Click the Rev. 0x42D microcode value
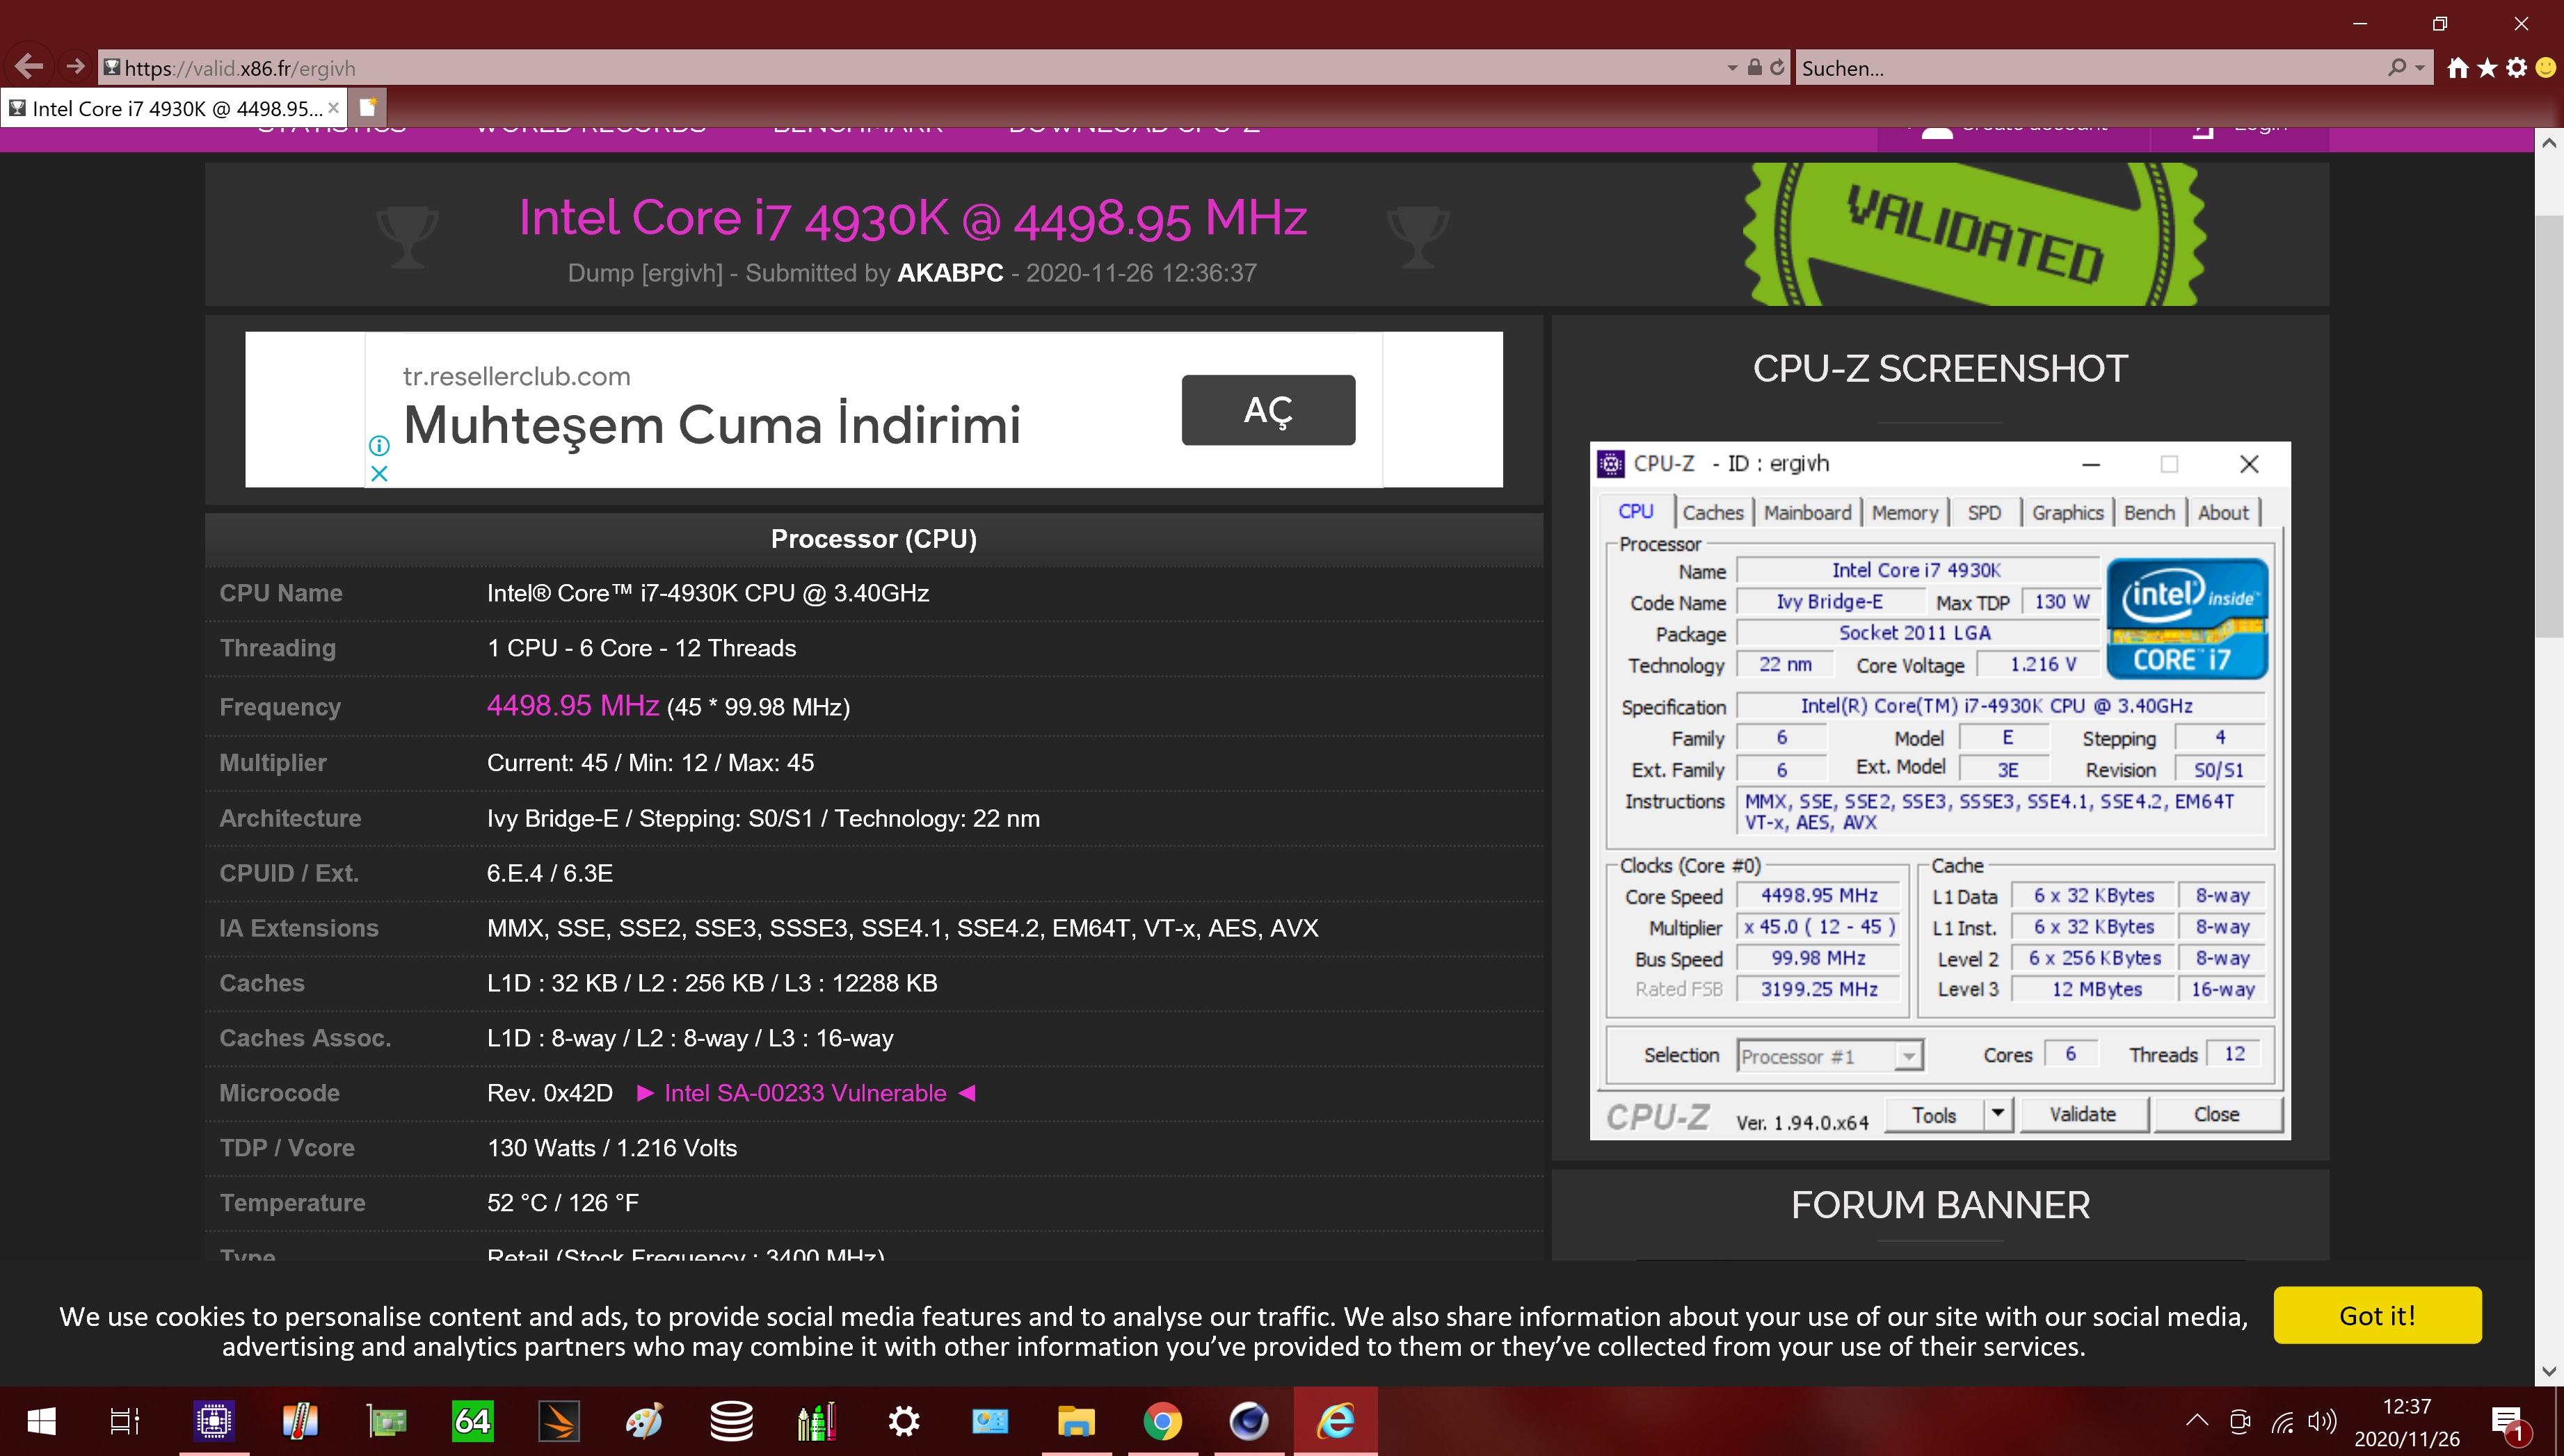Screen dimensions: 2564x1456 coord(550,1093)
